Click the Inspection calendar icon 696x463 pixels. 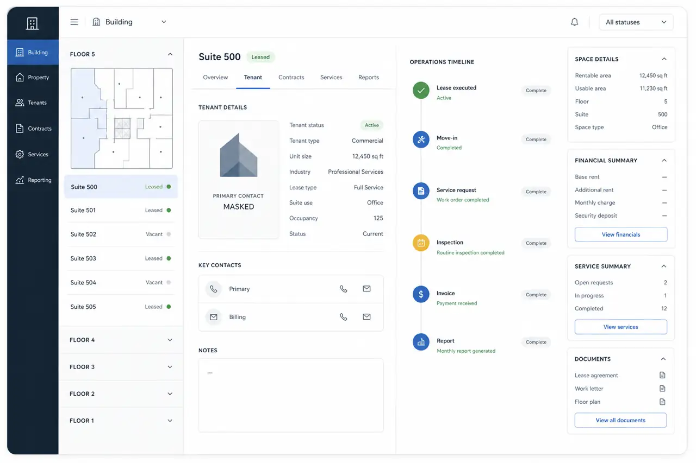tap(421, 243)
